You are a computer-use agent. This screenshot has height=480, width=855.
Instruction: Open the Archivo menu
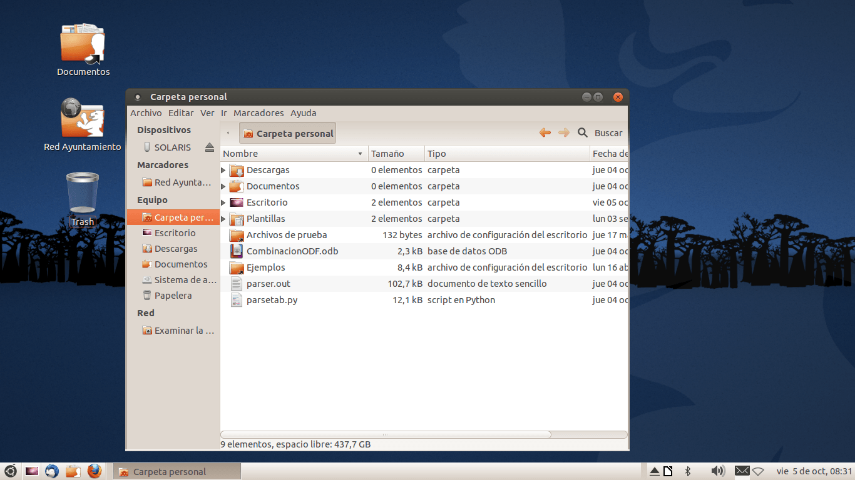click(146, 113)
